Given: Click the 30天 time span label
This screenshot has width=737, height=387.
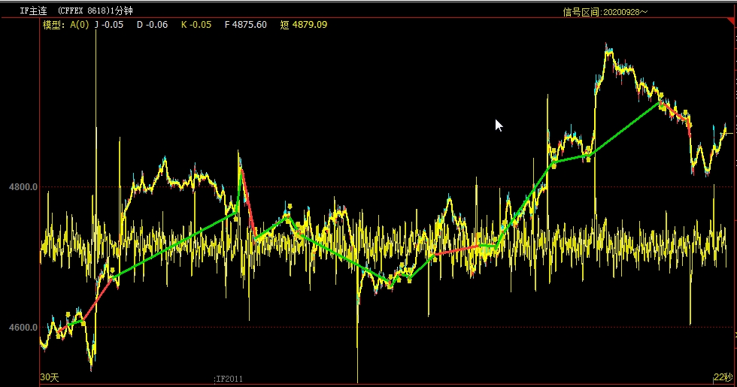Looking at the screenshot, I should point(49,376).
